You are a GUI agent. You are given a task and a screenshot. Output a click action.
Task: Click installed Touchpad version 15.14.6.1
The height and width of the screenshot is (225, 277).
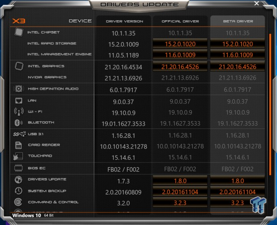click(123, 157)
